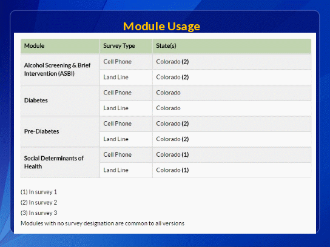
Task: Click the "Module Usage" slide title
Action: coord(161,27)
